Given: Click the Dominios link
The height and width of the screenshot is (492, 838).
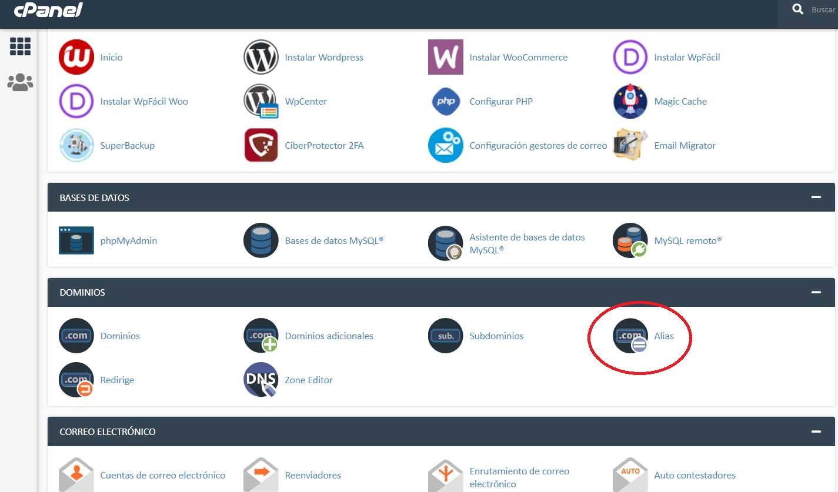Looking at the screenshot, I should [x=120, y=336].
